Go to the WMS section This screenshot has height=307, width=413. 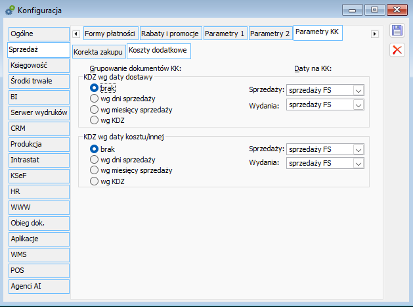(39, 255)
